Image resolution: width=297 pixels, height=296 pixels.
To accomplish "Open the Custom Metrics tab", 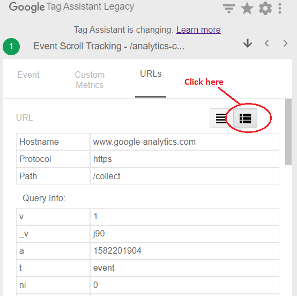I will (90, 79).
